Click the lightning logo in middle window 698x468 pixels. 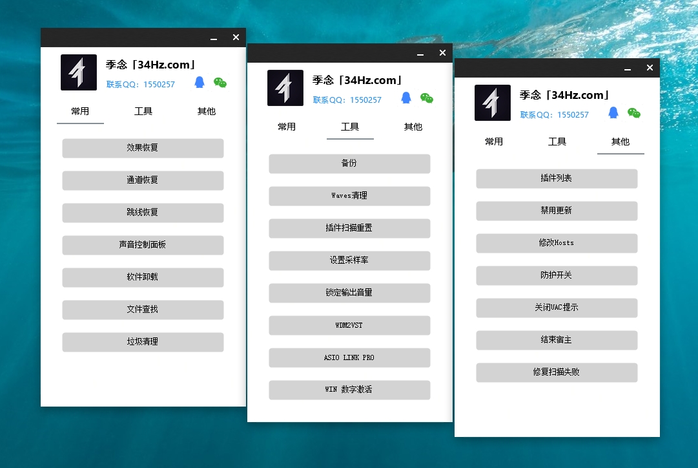coord(285,88)
